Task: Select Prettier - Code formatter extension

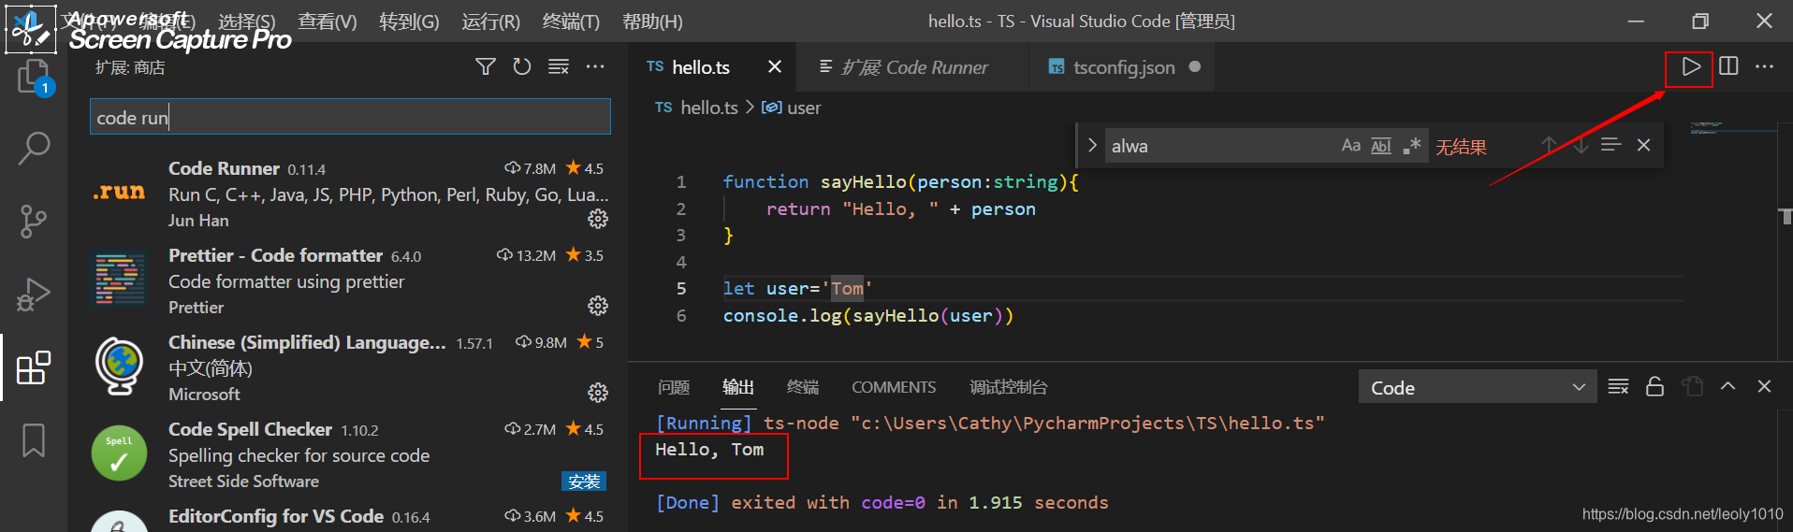Action: pos(350,280)
